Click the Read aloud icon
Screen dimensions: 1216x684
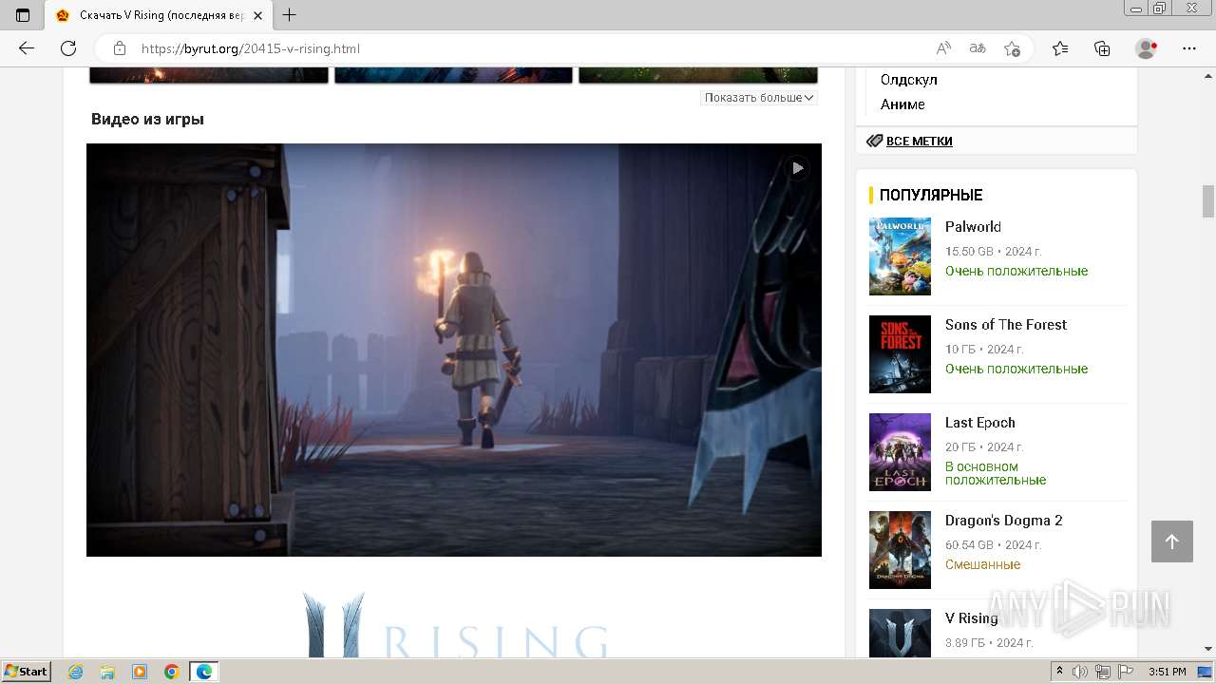click(x=943, y=48)
